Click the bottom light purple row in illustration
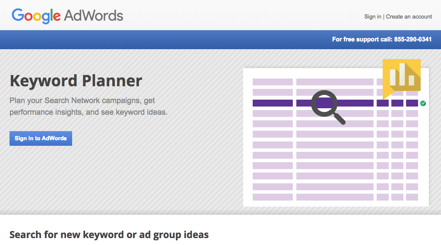The image size is (441, 245). pos(272,197)
